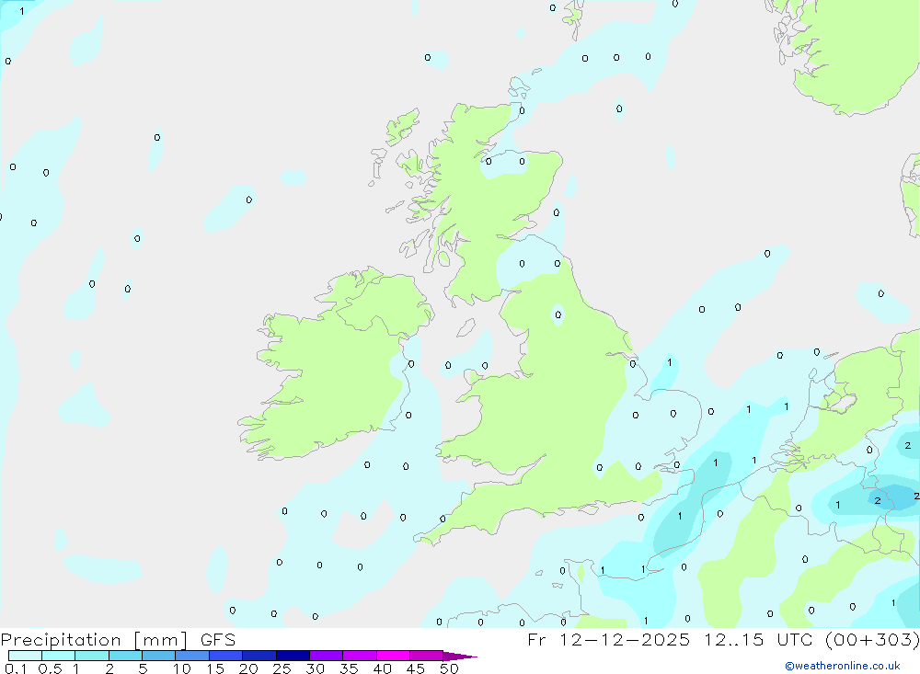Click the '(00+303)' forecast offset text
Image resolution: width=920 pixels, height=674 pixels.
[x=872, y=639]
